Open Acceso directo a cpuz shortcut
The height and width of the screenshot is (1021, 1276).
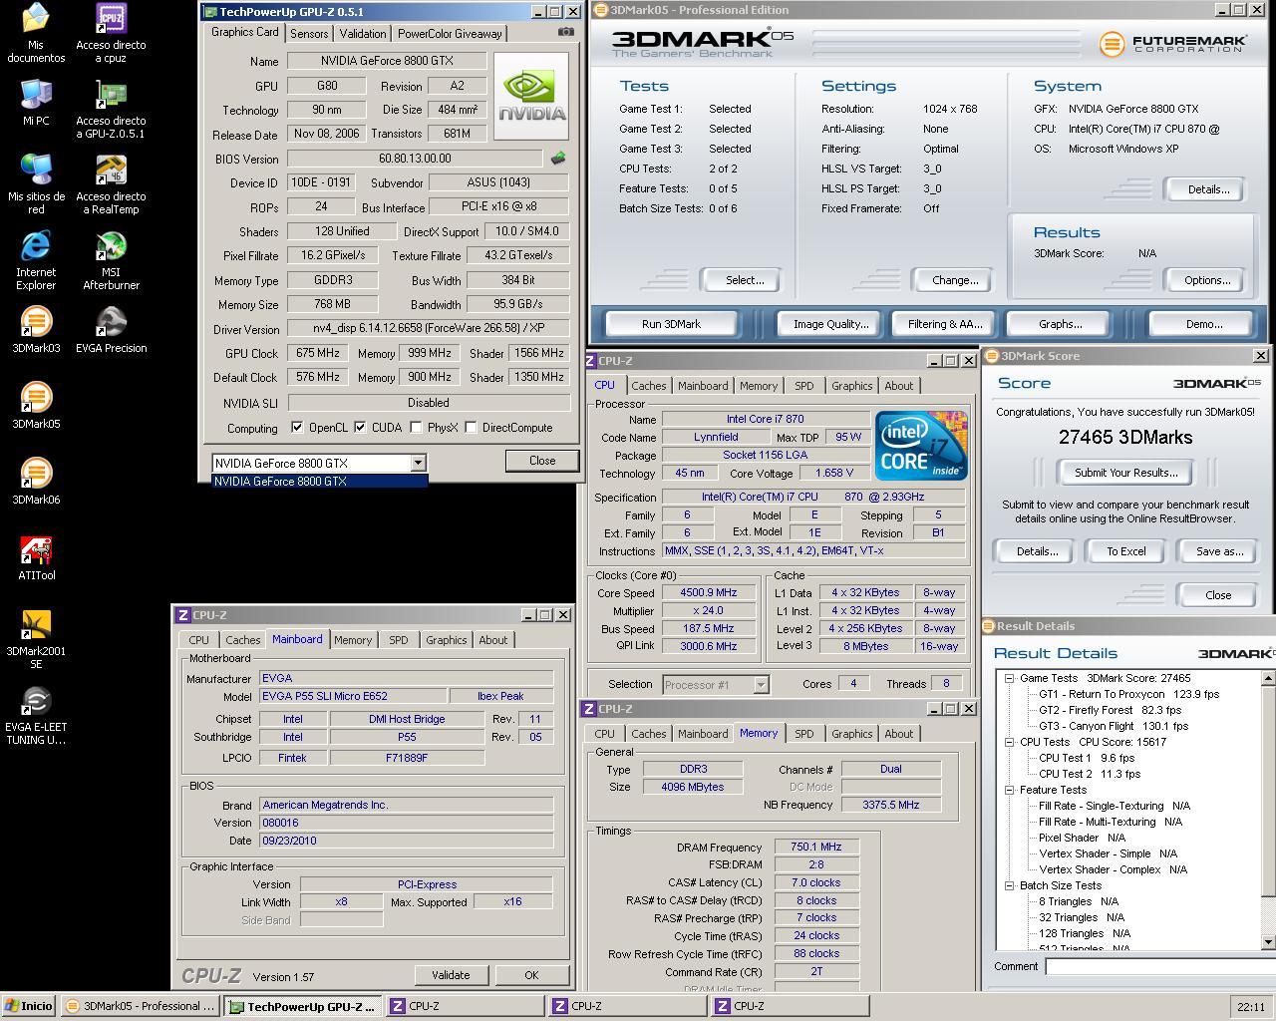point(111,33)
